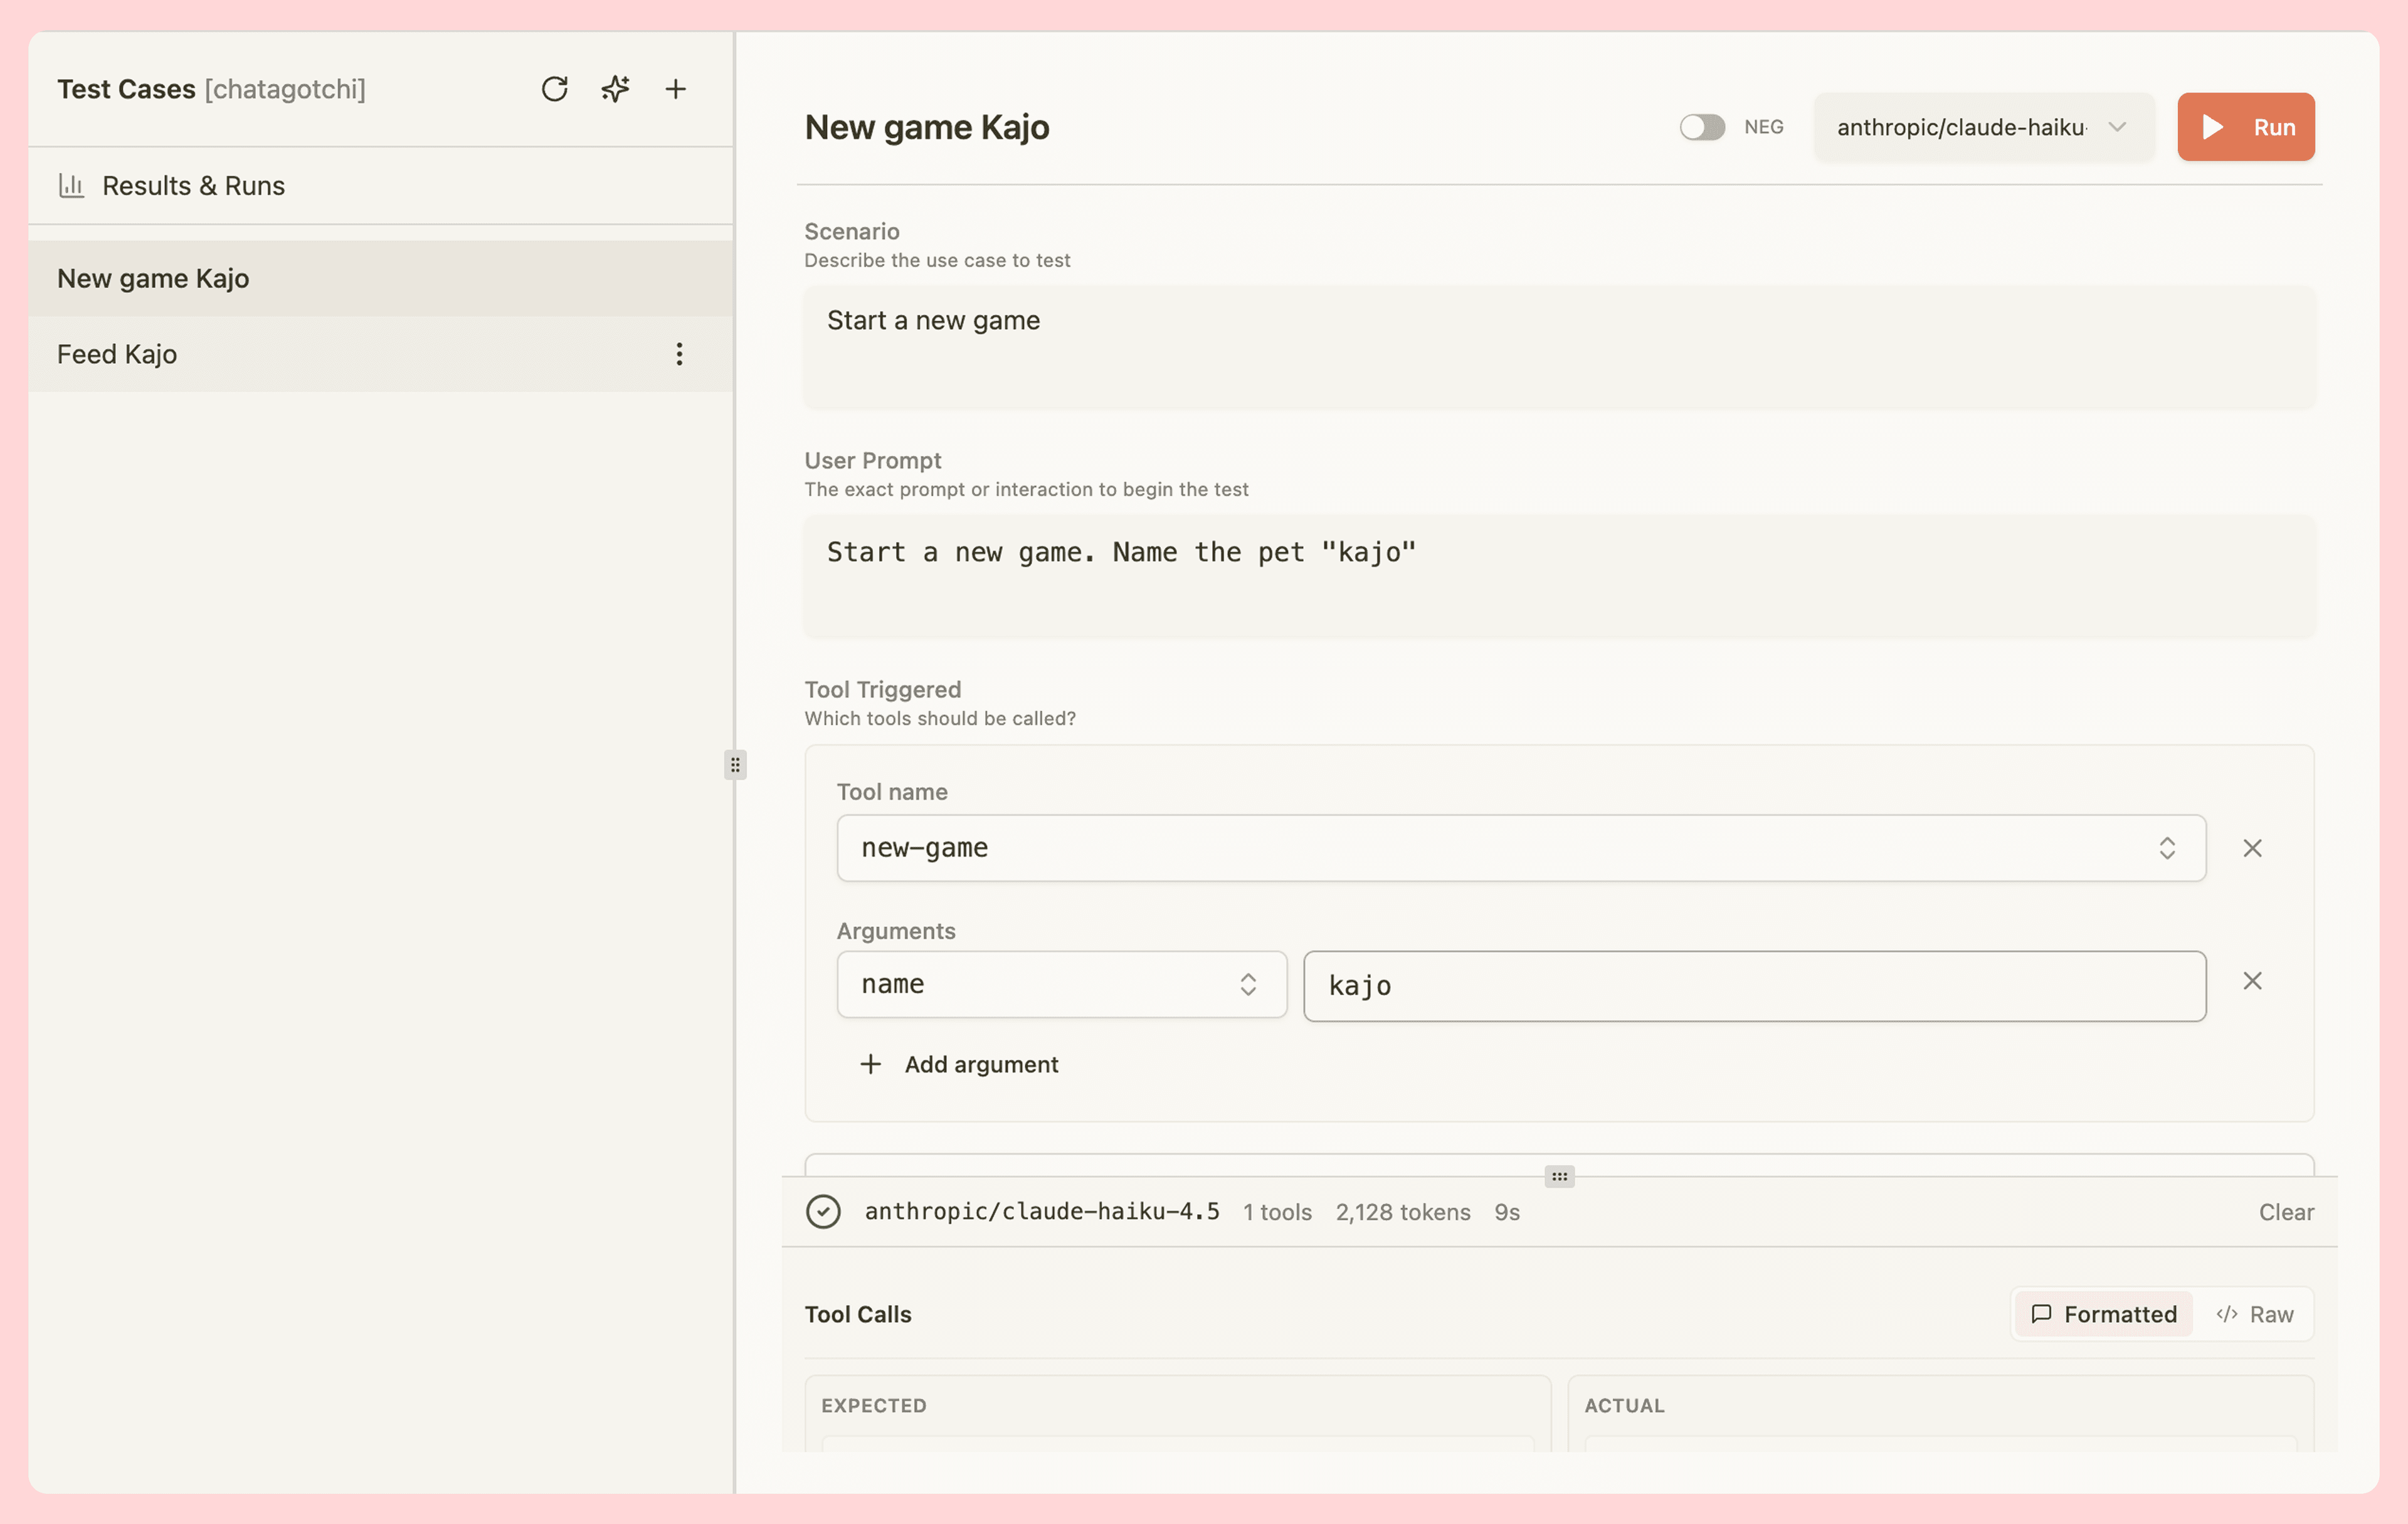This screenshot has width=2408, height=1524.
Task: Expand the new-game tool name selector
Action: (1520, 848)
